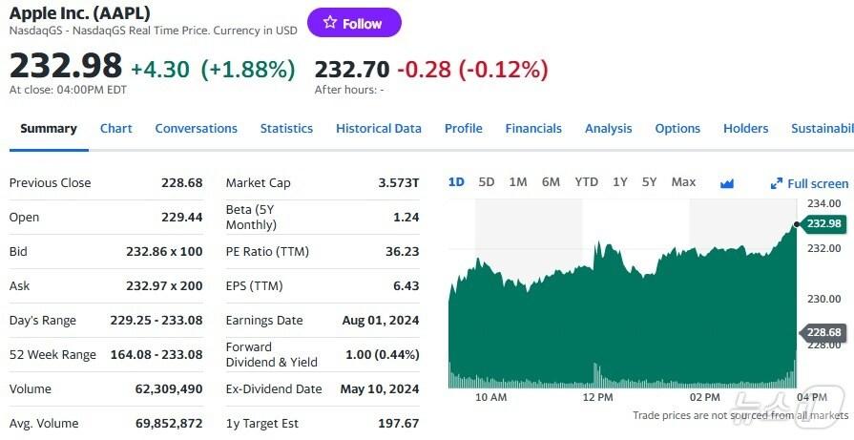Open the chart type icon
Image resolution: width=854 pixels, height=440 pixels.
727,182
